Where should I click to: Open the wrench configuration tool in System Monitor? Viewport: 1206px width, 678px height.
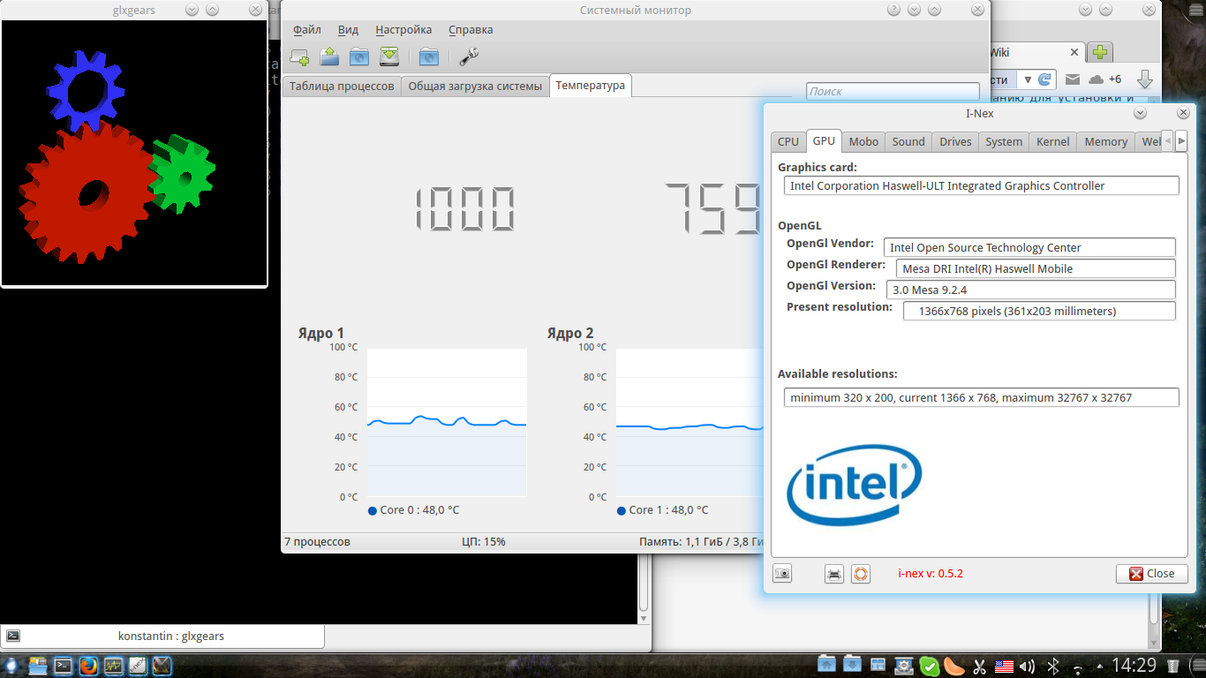[x=469, y=57]
